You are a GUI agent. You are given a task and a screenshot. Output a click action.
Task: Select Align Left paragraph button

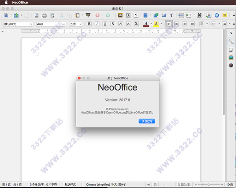(x=169, y=24)
